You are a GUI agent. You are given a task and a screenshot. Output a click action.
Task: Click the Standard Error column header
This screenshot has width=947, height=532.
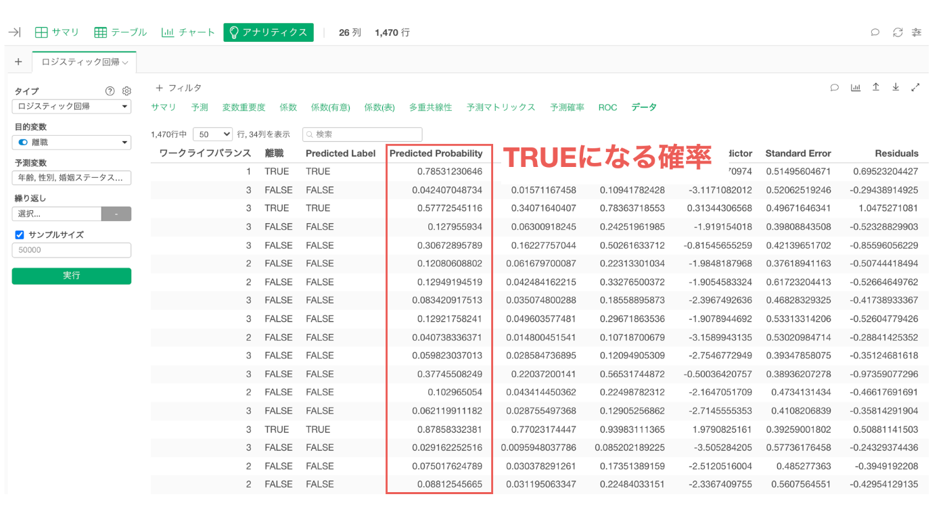[x=798, y=153]
